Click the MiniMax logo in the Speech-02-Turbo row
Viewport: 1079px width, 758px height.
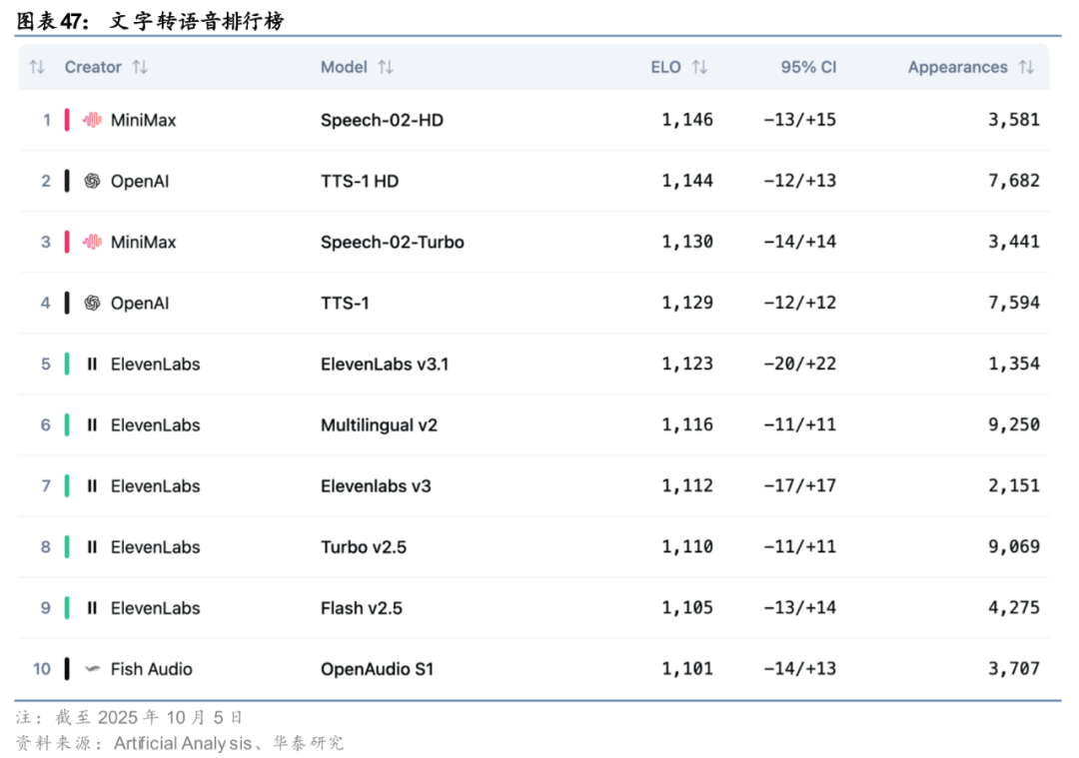coord(92,242)
